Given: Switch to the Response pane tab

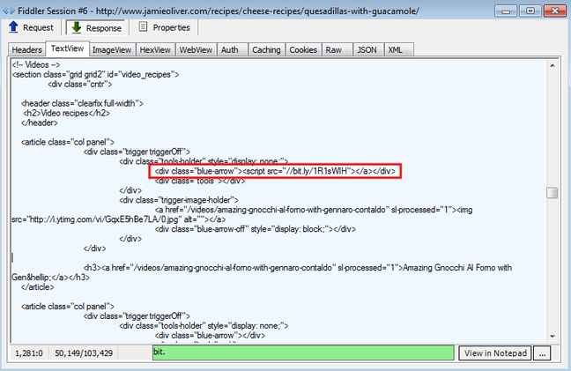Looking at the screenshot, I should pos(96,28).
